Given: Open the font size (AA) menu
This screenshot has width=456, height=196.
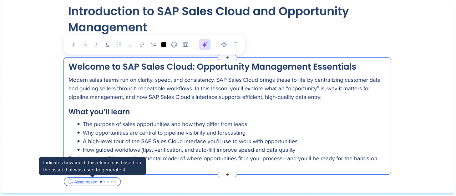Looking at the screenshot, I should (153, 45).
